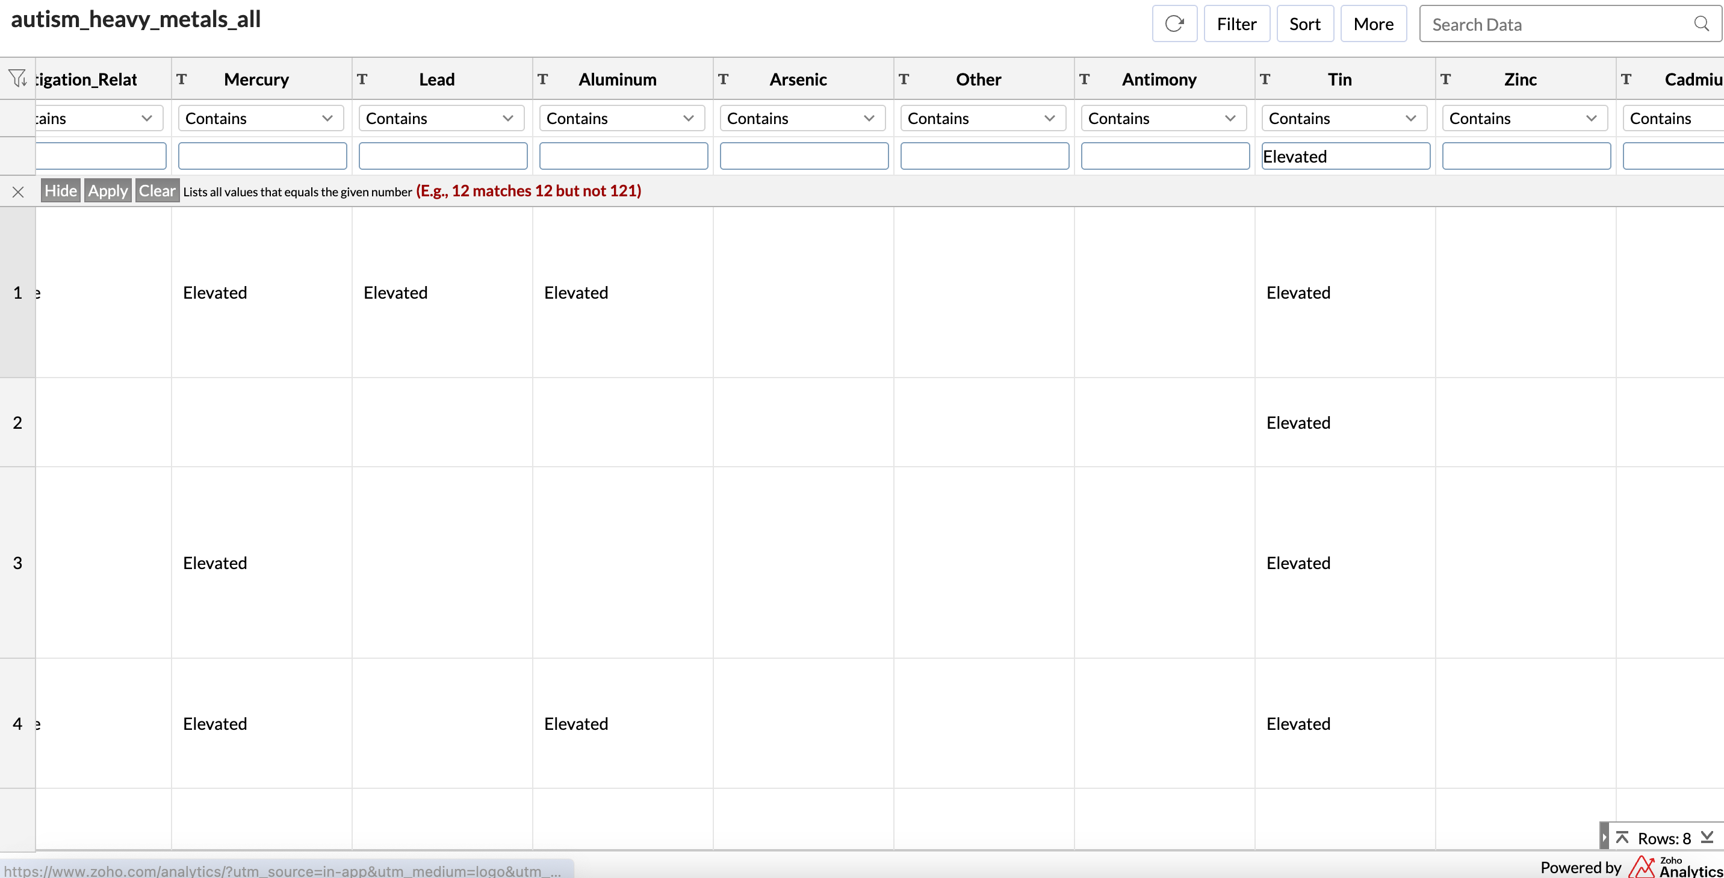Expand Arsenic Contains condition dropdown
This screenshot has height=878, width=1724.
[x=802, y=119]
